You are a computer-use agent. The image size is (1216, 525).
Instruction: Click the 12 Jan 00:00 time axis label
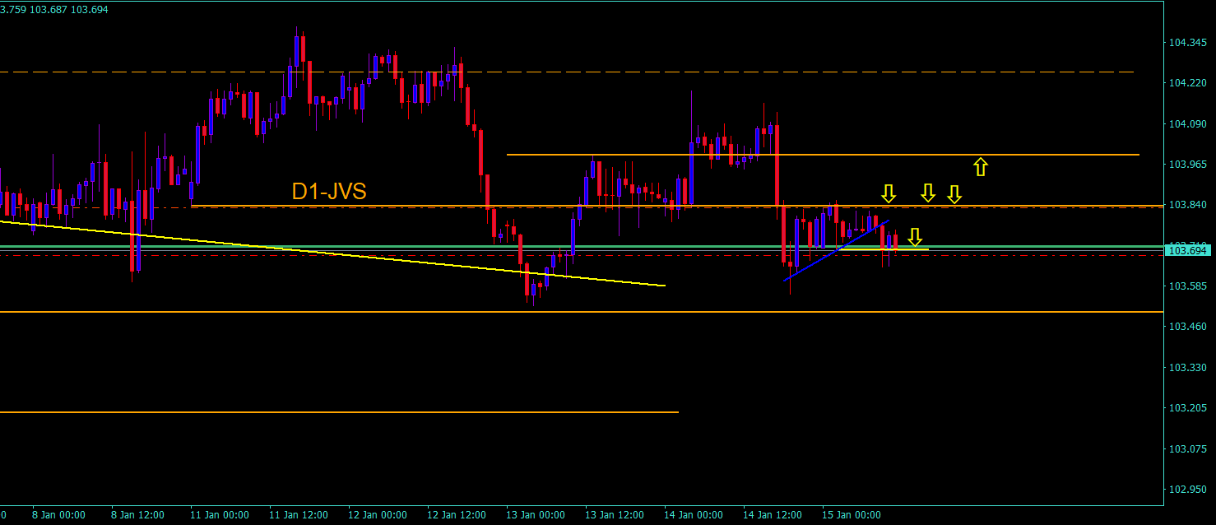click(378, 515)
